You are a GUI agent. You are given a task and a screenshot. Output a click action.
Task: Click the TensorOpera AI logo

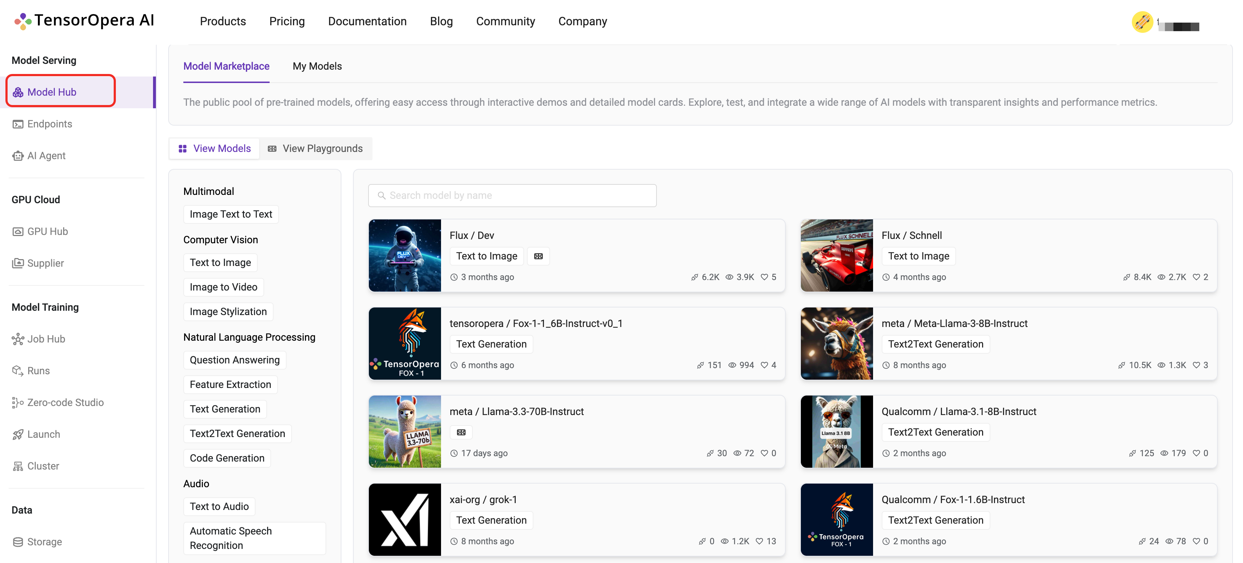[x=84, y=21]
